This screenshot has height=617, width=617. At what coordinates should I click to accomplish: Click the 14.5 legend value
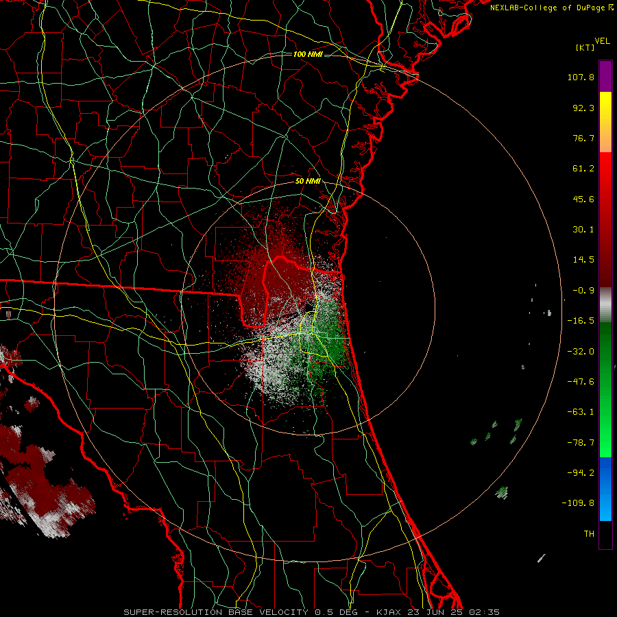[583, 260]
